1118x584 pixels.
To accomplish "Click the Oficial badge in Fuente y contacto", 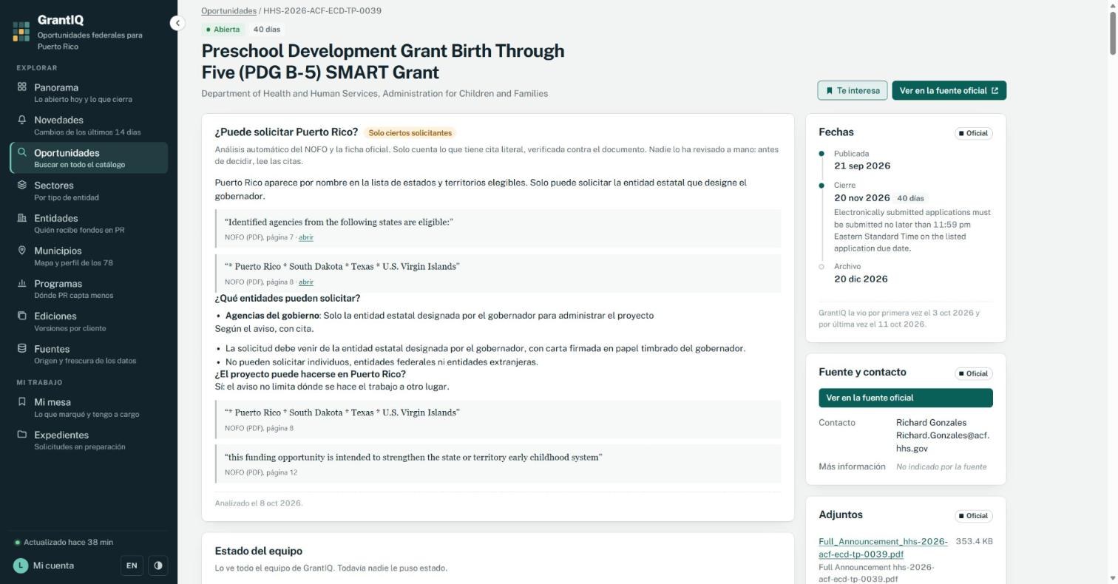I will click(974, 373).
